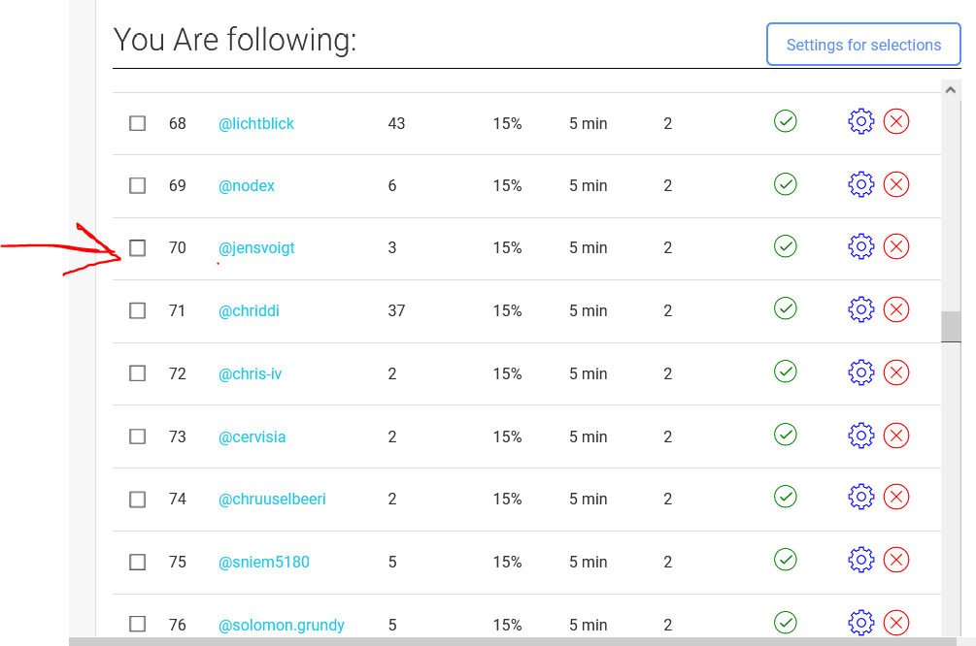Open settings gear for @solomon.grundy
976x646 pixels.
(x=860, y=623)
